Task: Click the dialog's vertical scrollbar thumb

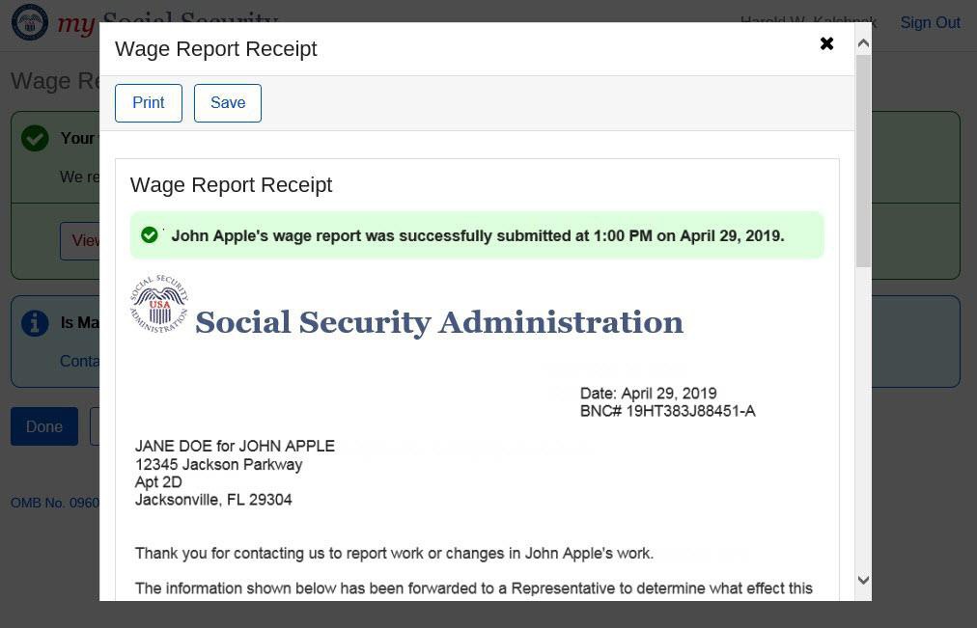Action: (x=863, y=159)
